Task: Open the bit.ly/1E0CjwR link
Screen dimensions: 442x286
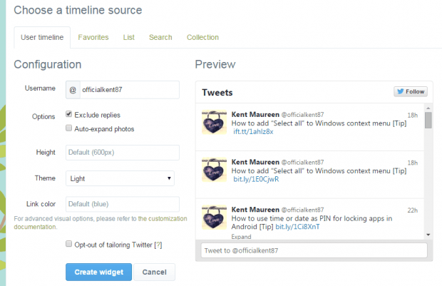Action: [x=256, y=180]
